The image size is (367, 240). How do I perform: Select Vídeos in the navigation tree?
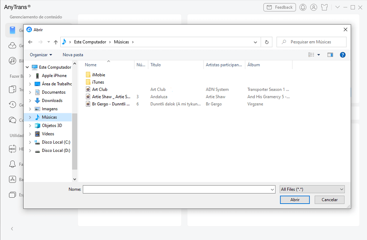coord(48,134)
